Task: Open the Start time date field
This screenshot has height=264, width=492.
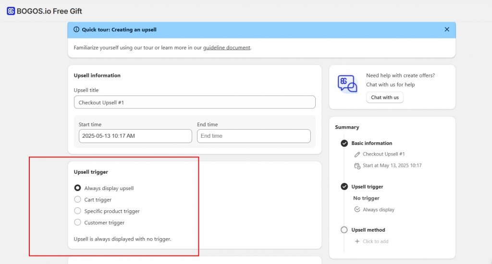Action: pyautogui.click(x=135, y=136)
